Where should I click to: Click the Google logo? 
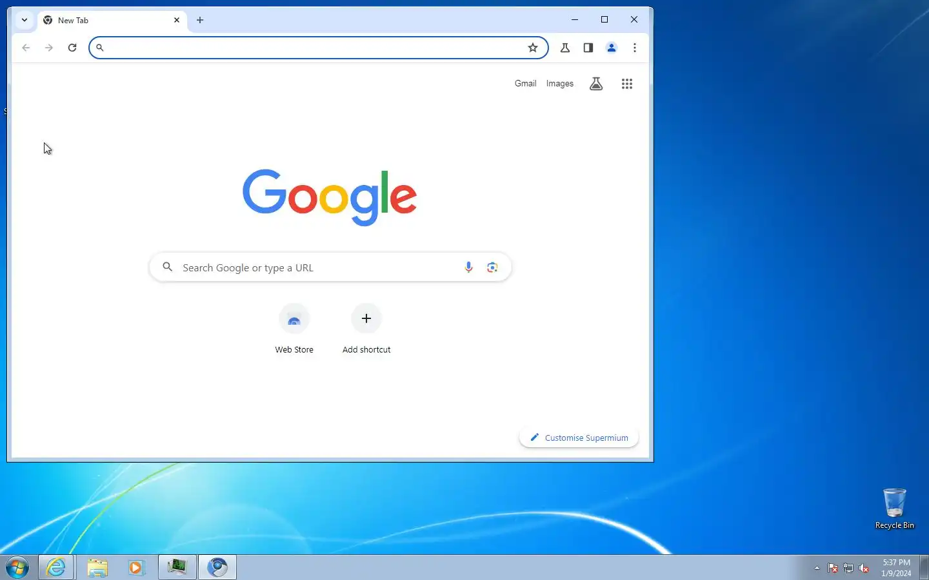click(x=330, y=197)
